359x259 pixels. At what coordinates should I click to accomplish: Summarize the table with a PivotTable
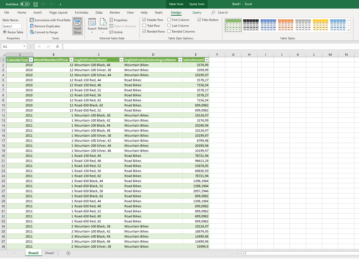pos(50,20)
